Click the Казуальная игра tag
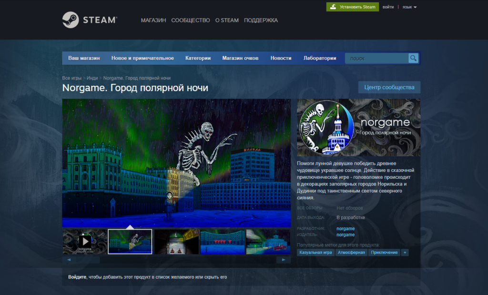The height and width of the screenshot is (295, 488). tap(315, 253)
